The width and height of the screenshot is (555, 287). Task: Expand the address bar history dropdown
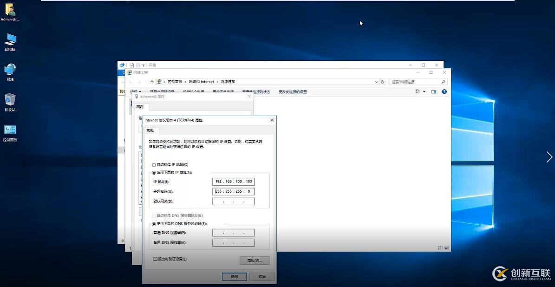click(x=377, y=82)
